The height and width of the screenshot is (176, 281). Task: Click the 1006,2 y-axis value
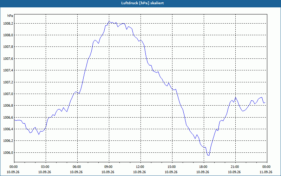(x=8, y=141)
